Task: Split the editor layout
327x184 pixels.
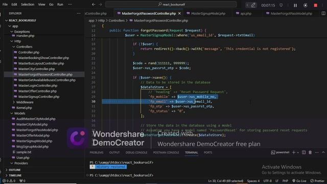Action: (x=323, y=13)
